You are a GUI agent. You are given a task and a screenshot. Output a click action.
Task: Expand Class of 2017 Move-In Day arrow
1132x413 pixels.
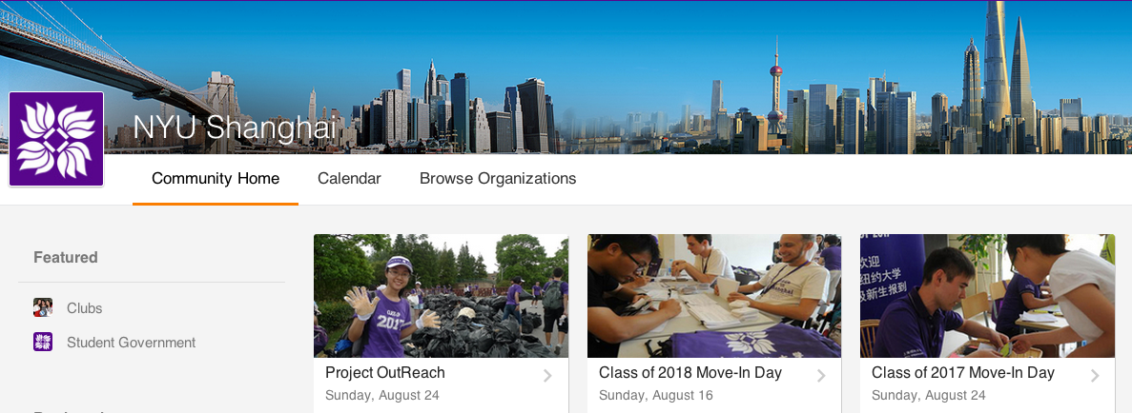click(1095, 376)
